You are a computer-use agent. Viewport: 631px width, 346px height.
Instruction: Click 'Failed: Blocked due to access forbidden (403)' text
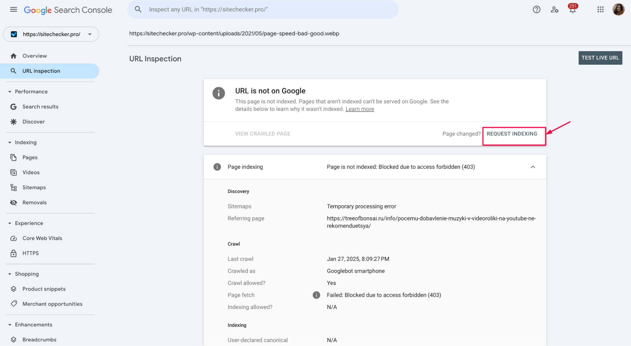(384, 295)
